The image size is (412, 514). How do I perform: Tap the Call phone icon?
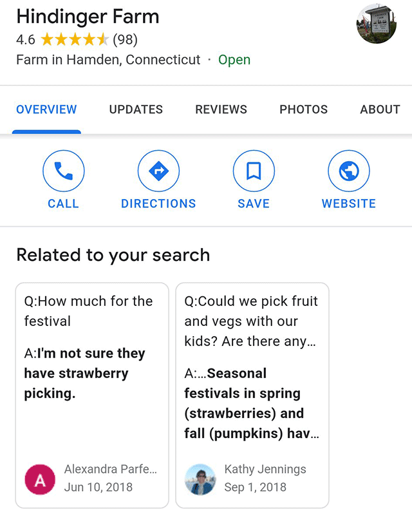point(63,171)
